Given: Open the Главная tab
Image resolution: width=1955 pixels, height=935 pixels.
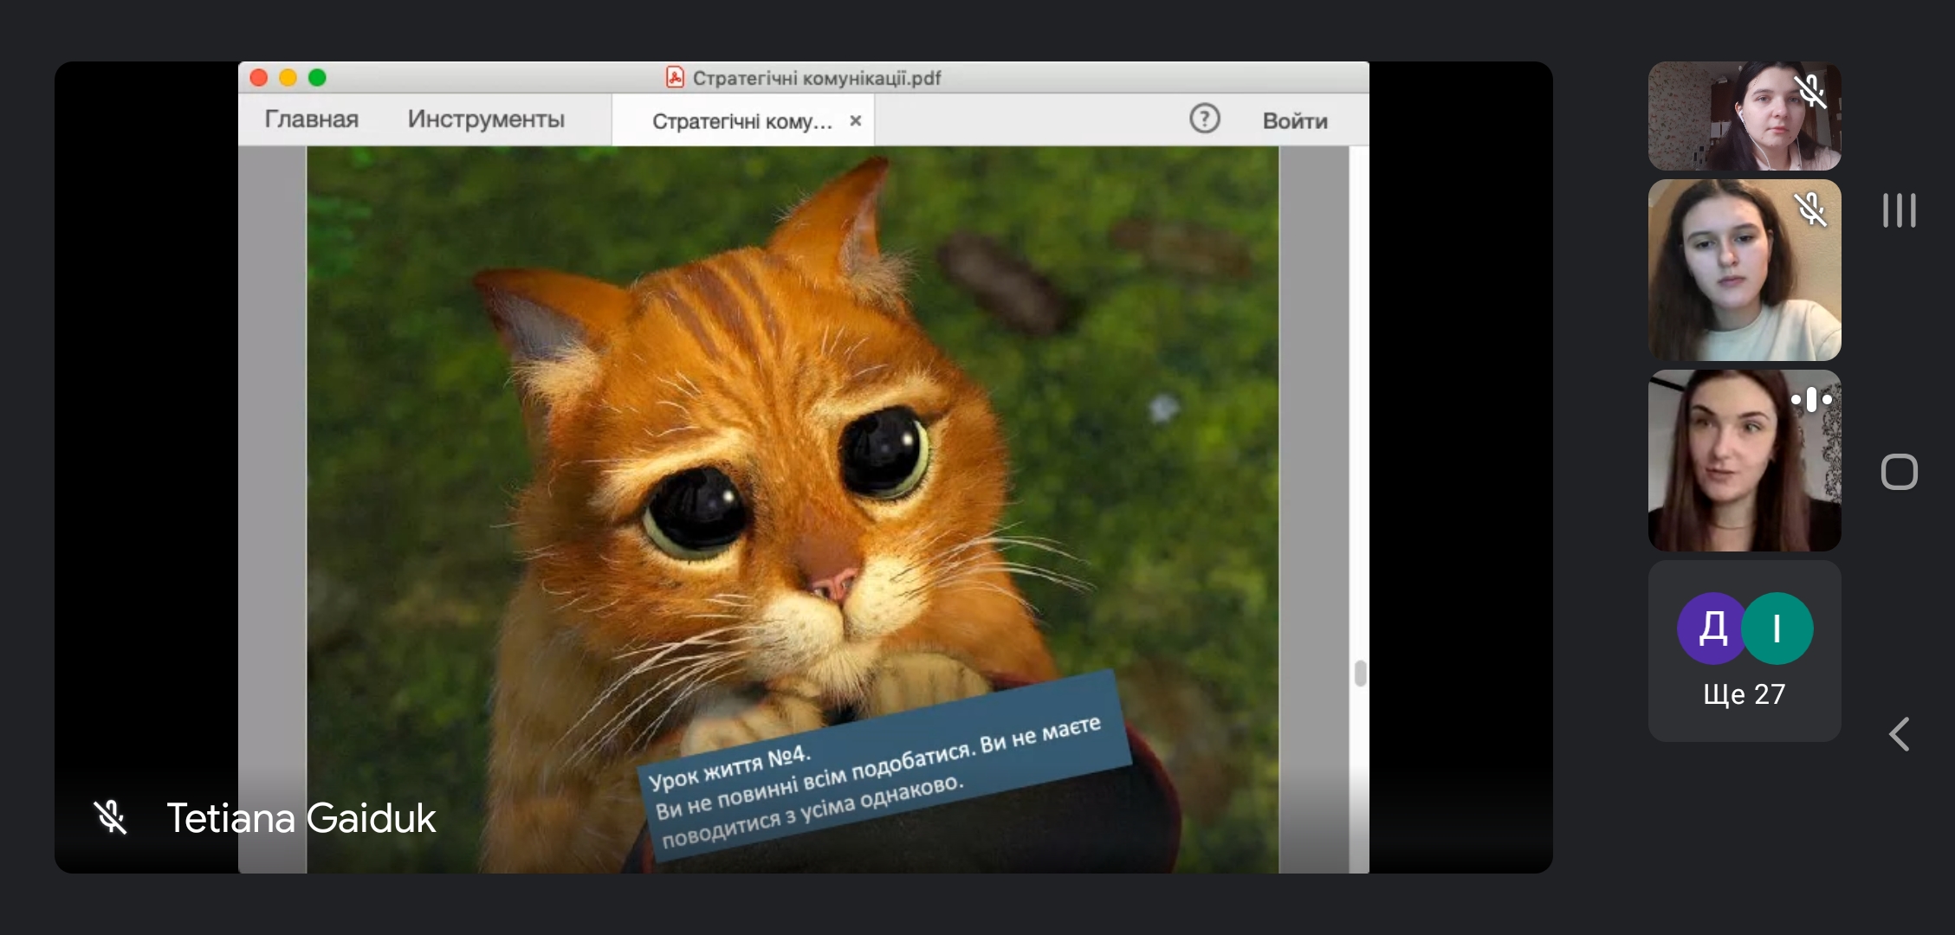Looking at the screenshot, I should (x=311, y=119).
